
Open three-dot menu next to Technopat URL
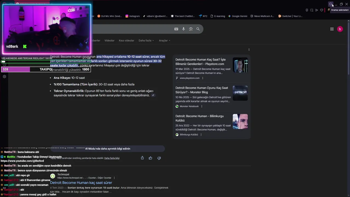[114, 178]
